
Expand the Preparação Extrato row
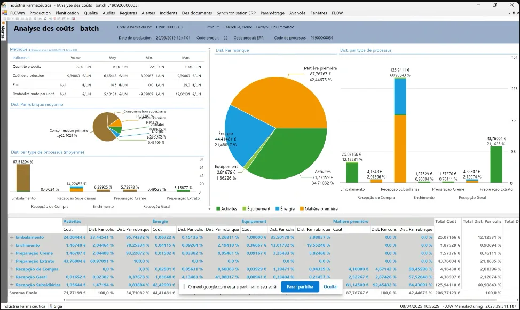click(12, 261)
